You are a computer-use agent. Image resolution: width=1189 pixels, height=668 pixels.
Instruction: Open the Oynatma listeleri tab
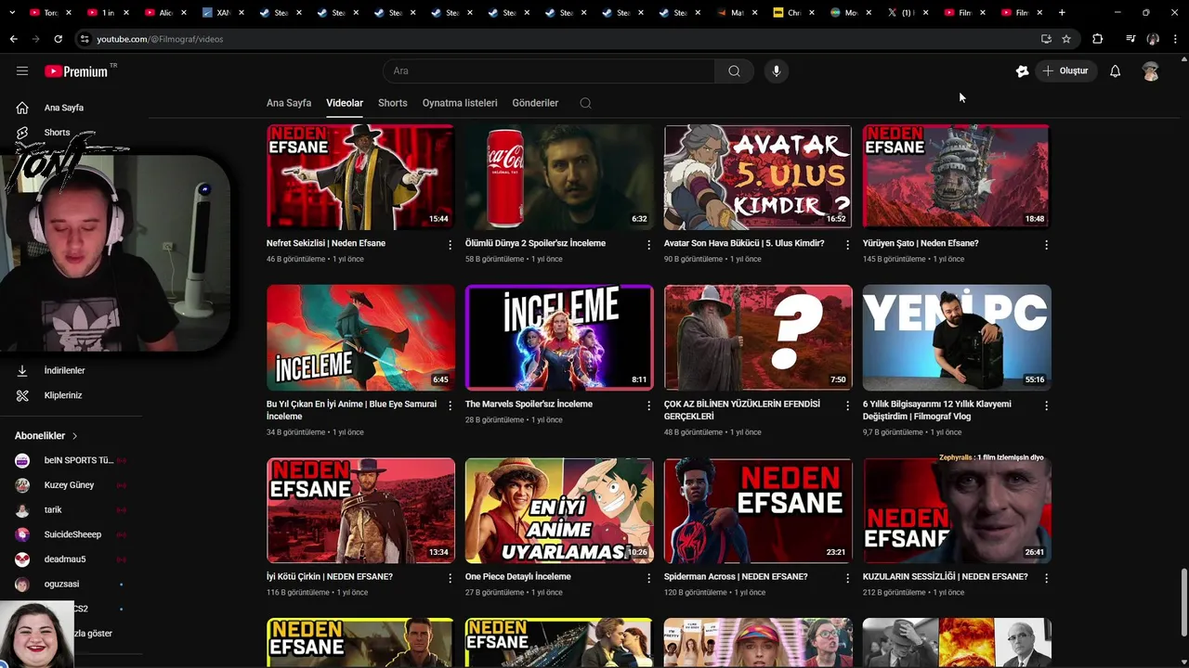[x=460, y=103]
